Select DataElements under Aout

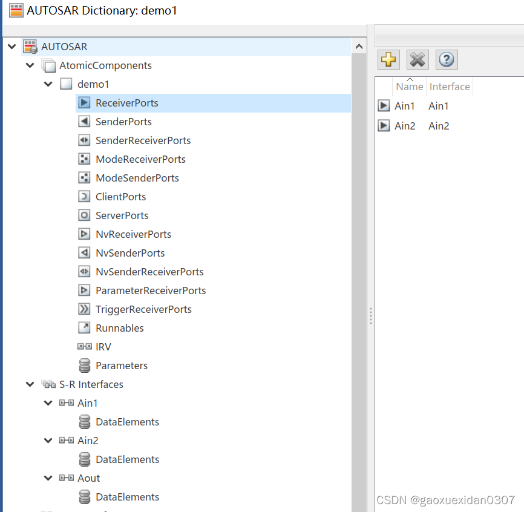[x=127, y=497]
